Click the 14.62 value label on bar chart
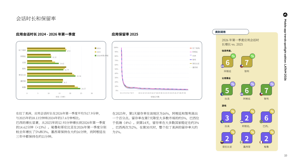 coord(62,63)
